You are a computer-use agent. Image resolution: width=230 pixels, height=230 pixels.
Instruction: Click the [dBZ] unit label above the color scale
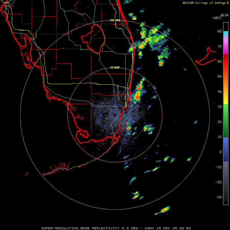pos(217,18)
